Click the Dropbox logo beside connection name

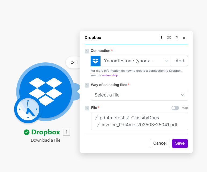[x=95, y=61]
